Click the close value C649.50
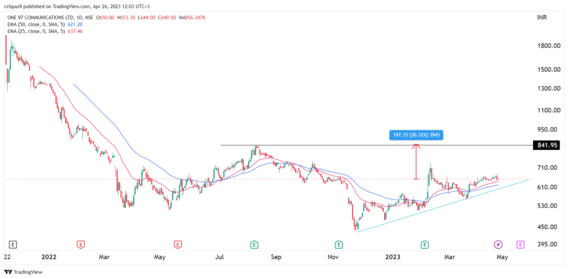 (166, 17)
